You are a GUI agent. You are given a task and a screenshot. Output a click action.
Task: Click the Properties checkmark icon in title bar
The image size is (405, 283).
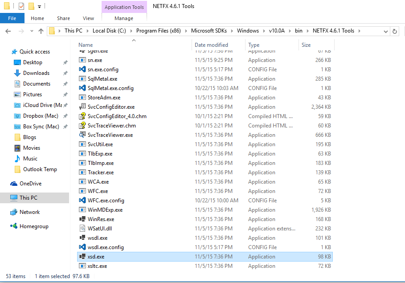point(21,6)
